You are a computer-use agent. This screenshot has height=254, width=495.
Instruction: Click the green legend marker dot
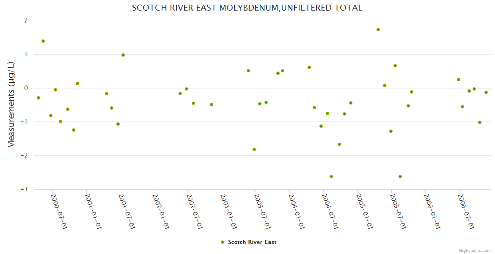pyautogui.click(x=223, y=242)
